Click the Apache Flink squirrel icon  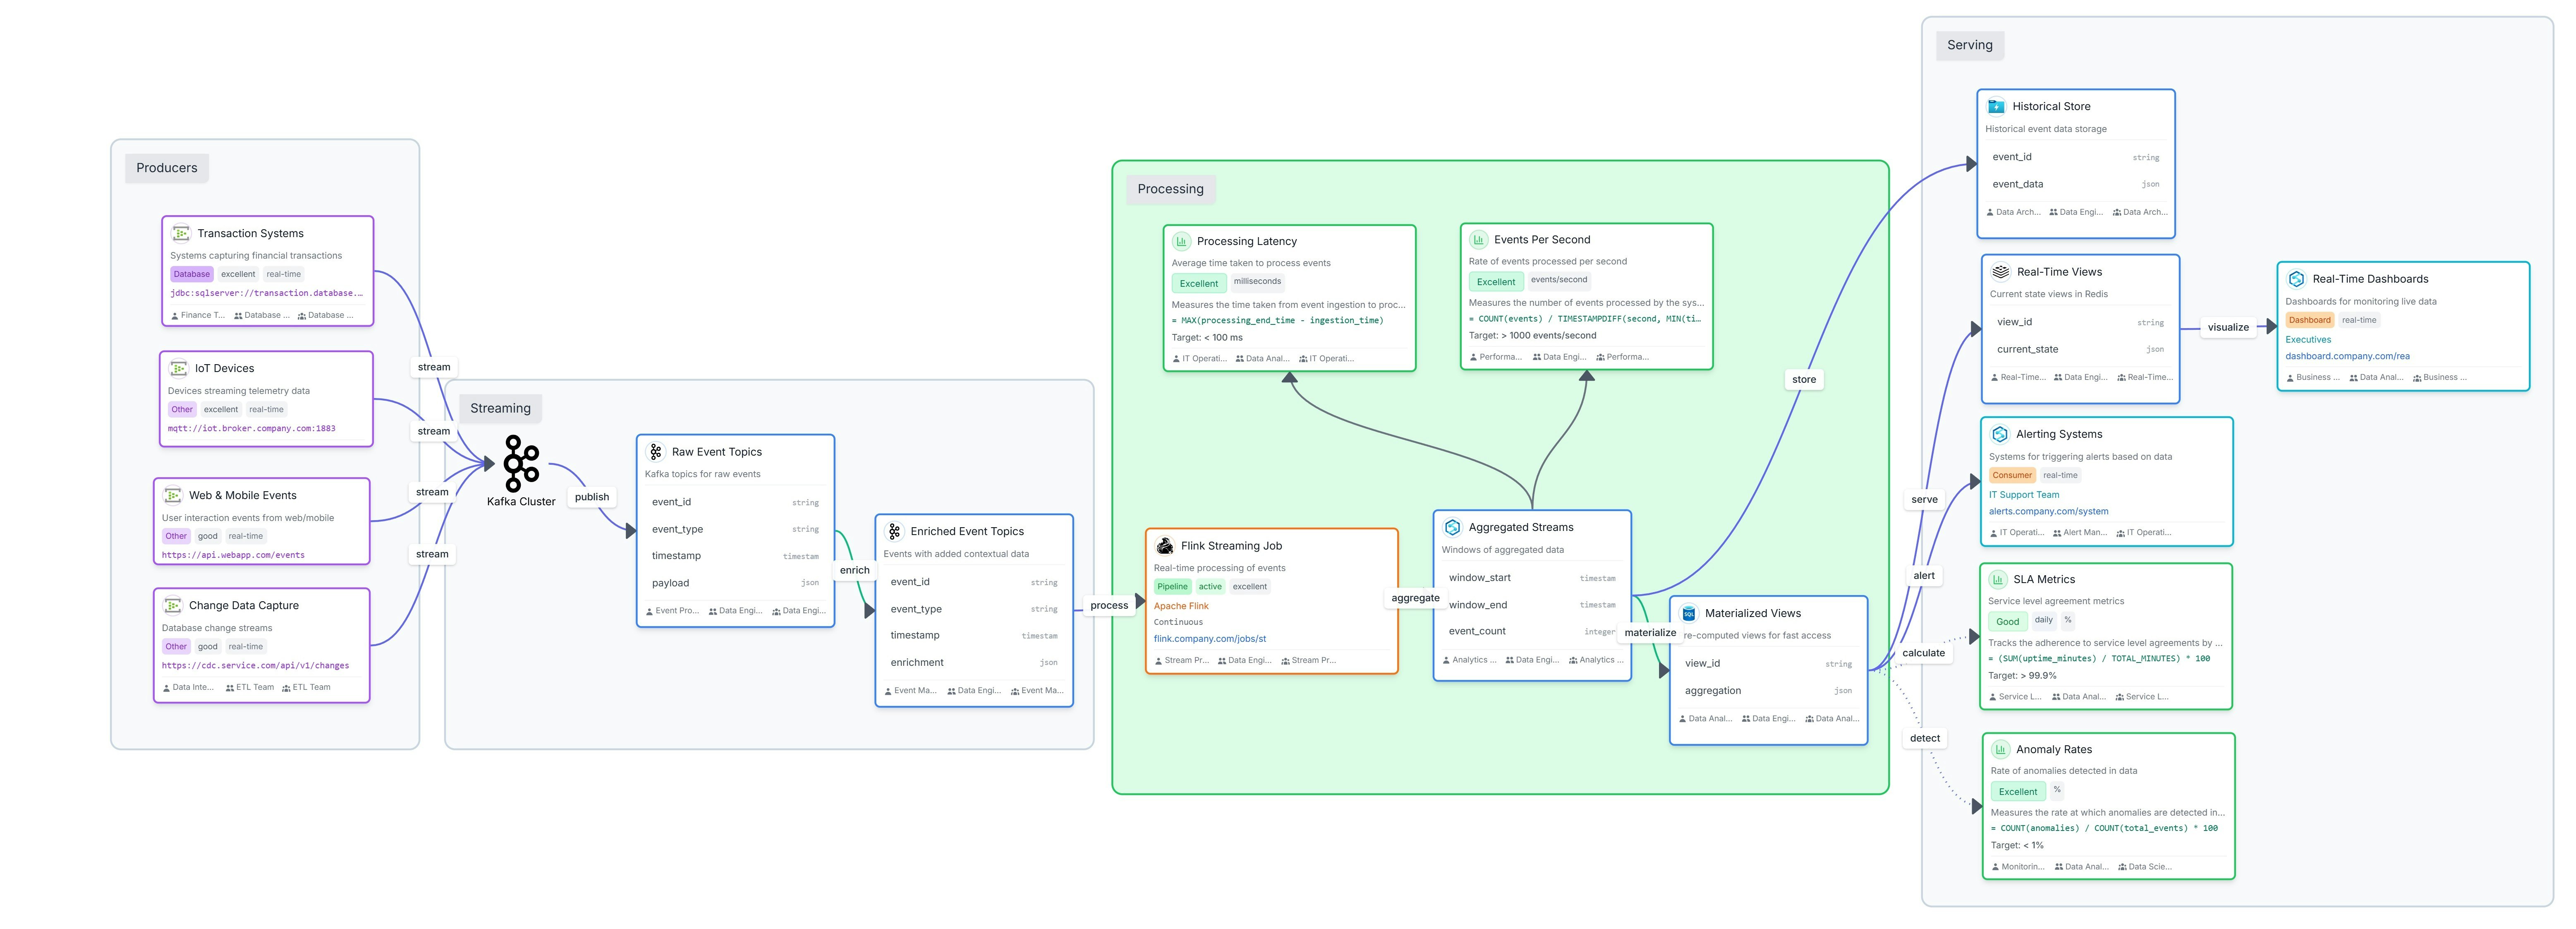click(x=1165, y=546)
